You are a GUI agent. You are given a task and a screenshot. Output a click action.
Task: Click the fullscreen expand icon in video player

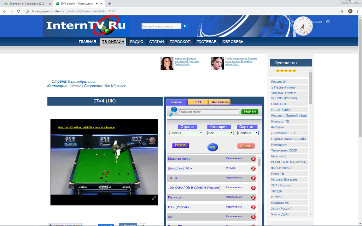coord(154,198)
